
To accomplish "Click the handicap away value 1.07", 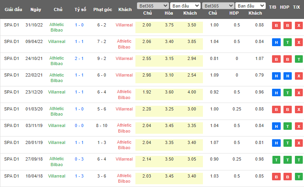I will (x=259, y=58).
